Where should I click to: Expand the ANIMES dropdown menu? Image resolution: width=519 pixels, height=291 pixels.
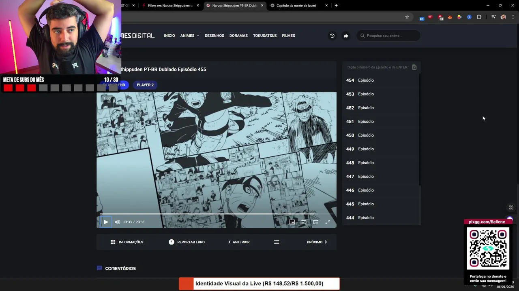189,36
